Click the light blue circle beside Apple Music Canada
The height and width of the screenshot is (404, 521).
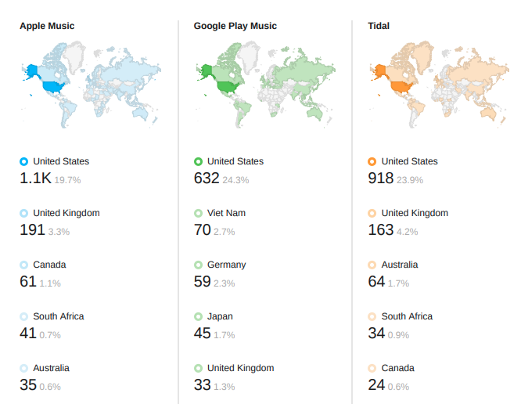click(24, 265)
